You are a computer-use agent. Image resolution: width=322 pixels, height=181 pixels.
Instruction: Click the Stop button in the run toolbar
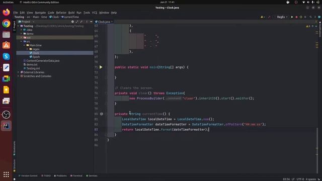point(305,17)
